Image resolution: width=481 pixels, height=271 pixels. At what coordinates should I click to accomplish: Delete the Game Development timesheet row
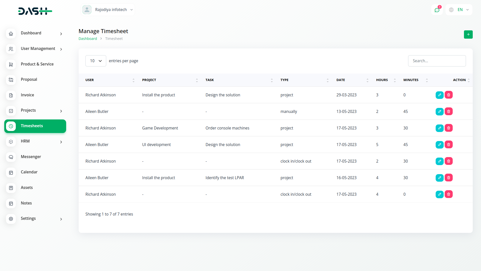point(448,128)
